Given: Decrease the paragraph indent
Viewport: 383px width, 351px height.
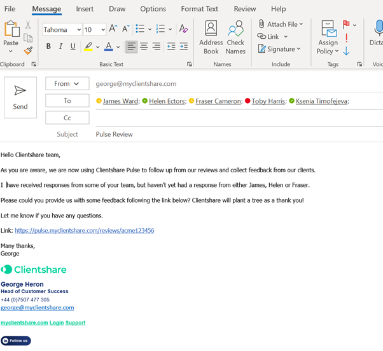Looking at the screenshot, I should pyautogui.click(x=171, y=46).
